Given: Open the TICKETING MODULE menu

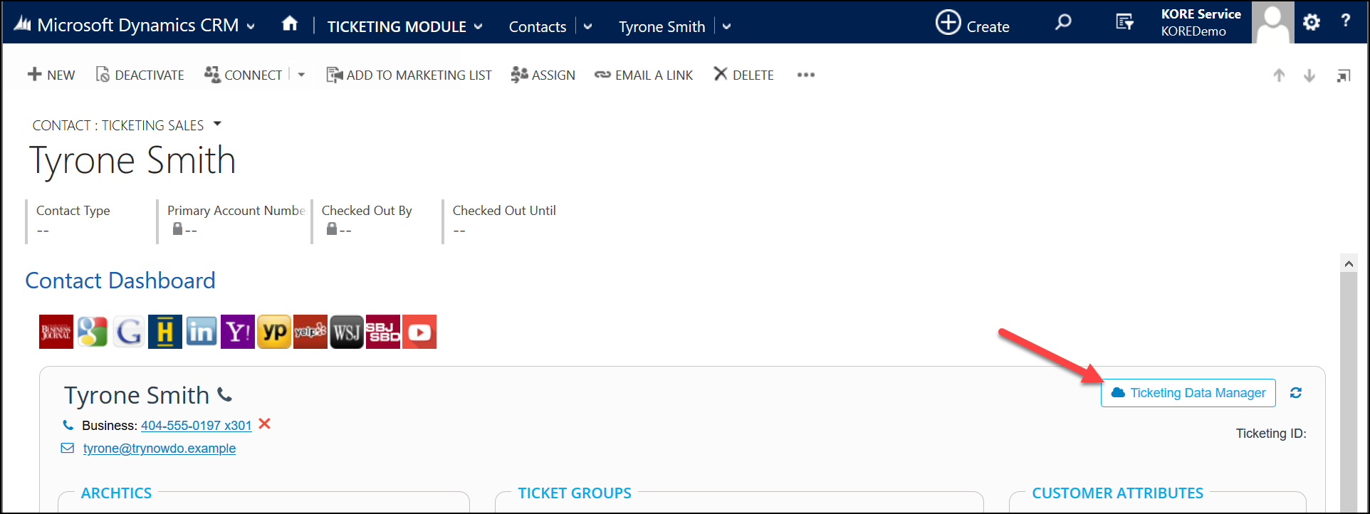Looking at the screenshot, I should [x=404, y=26].
